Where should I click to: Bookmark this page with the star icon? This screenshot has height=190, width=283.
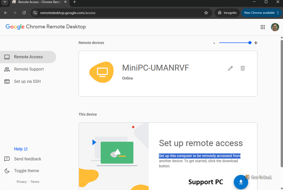(x=206, y=13)
